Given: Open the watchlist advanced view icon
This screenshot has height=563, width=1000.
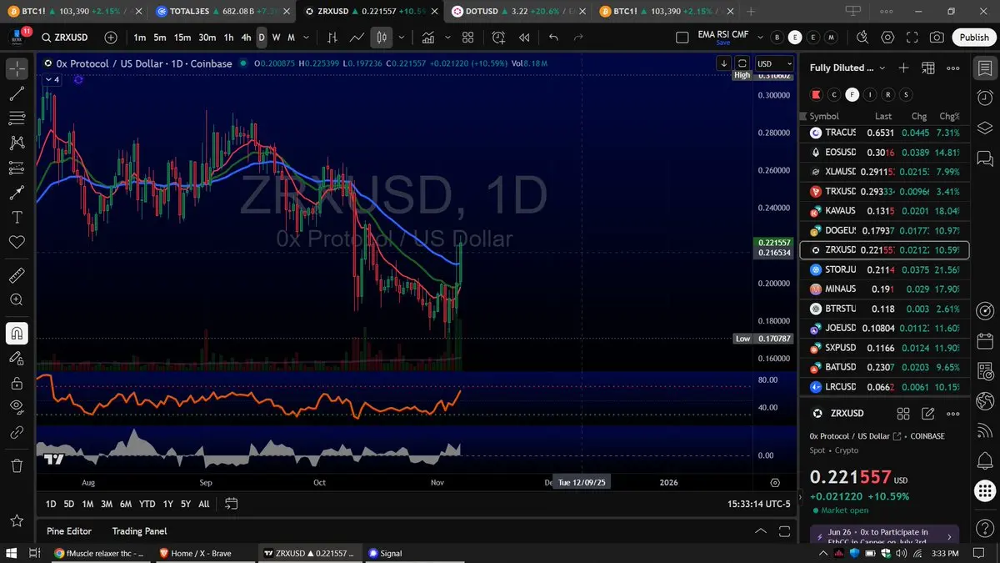Looking at the screenshot, I should 928,68.
